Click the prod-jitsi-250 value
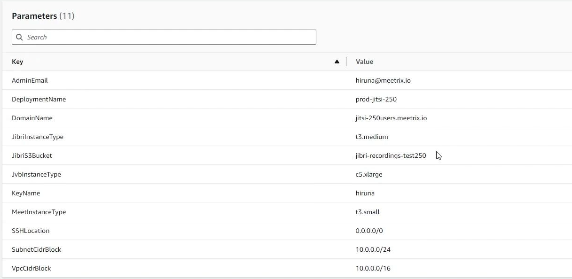This screenshot has height=279, width=572. pos(376,99)
